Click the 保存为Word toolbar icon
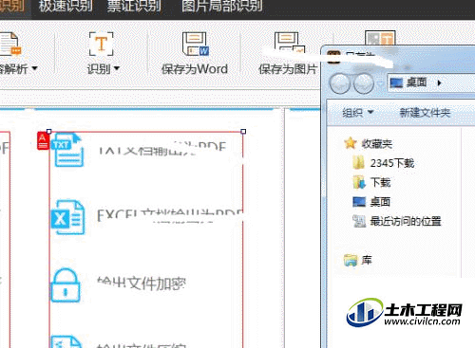 point(196,44)
